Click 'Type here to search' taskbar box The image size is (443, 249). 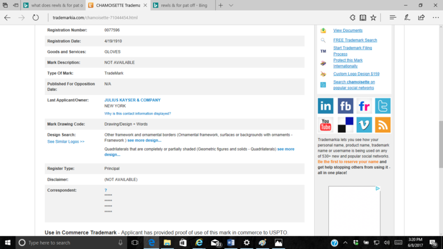(71, 243)
